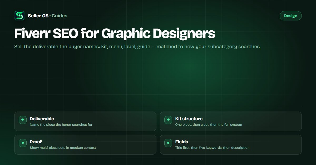The height and width of the screenshot is (165, 316).
Task: Open the Seller OS brand link
Action: tap(38, 16)
